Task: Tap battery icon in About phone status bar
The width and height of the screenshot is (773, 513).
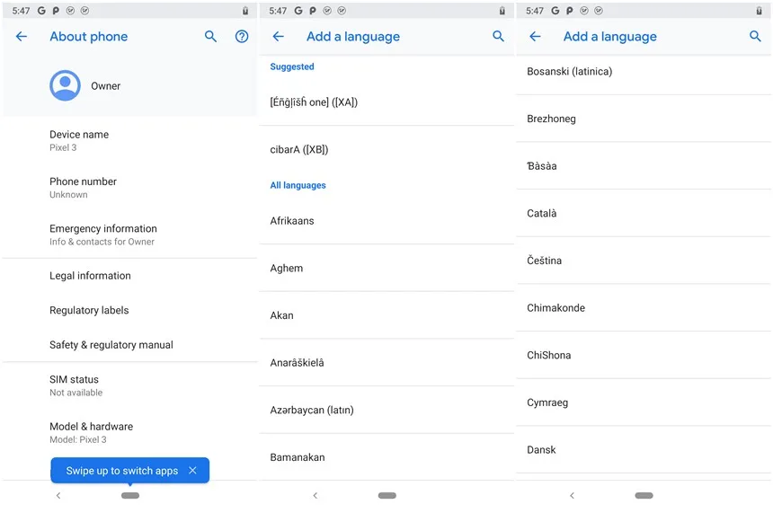Action: click(x=245, y=11)
